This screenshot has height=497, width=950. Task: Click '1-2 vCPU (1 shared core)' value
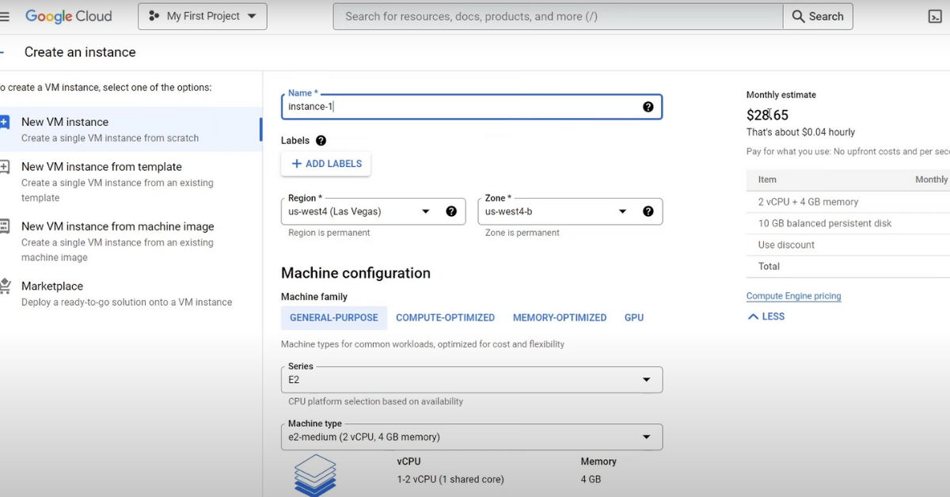[450, 480]
